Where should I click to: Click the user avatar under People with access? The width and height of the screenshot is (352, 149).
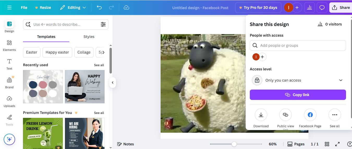256,57
